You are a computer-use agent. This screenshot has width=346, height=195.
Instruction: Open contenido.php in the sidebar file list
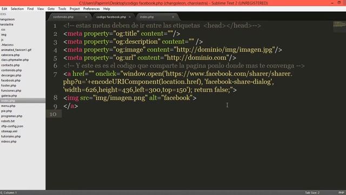click(11, 70)
